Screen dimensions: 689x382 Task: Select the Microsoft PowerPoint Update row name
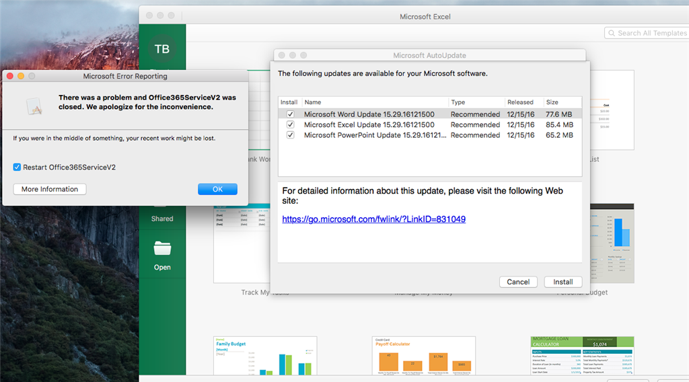click(375, 135)
